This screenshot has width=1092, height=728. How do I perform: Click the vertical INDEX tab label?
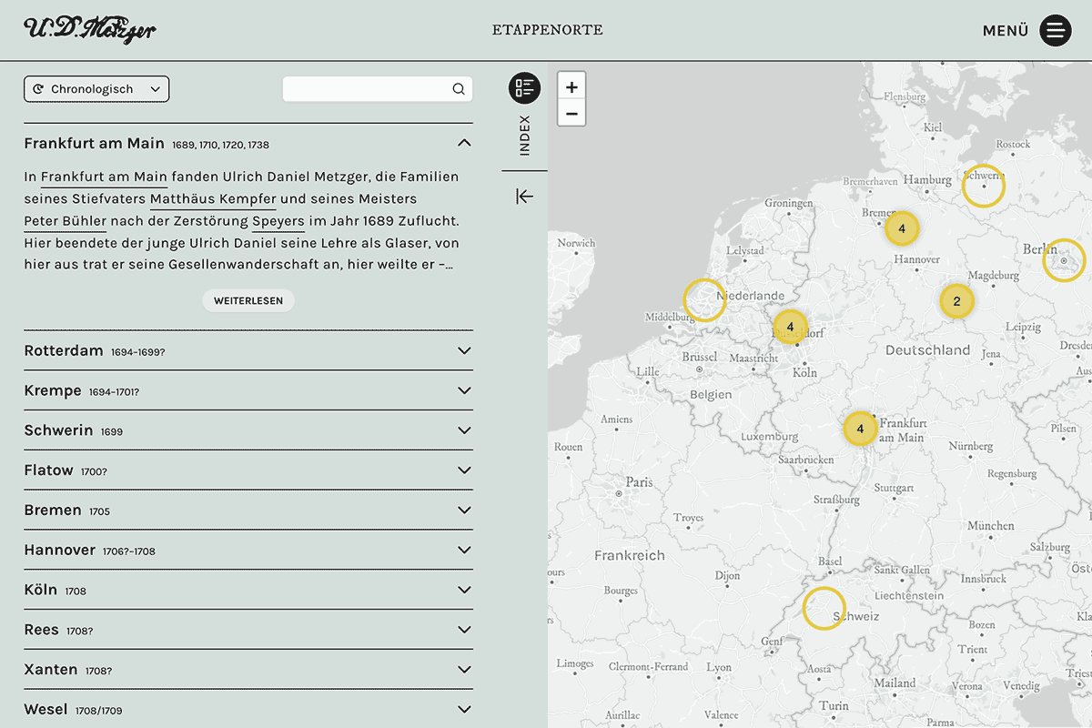[x=525, y=136]
